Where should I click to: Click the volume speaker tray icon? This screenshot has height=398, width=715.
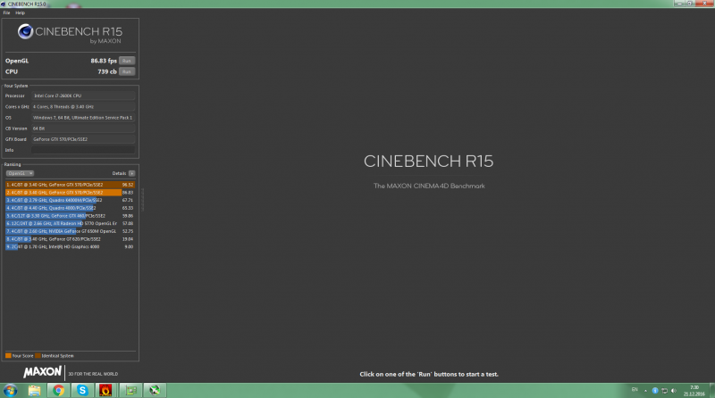click(x=673, y=390)
